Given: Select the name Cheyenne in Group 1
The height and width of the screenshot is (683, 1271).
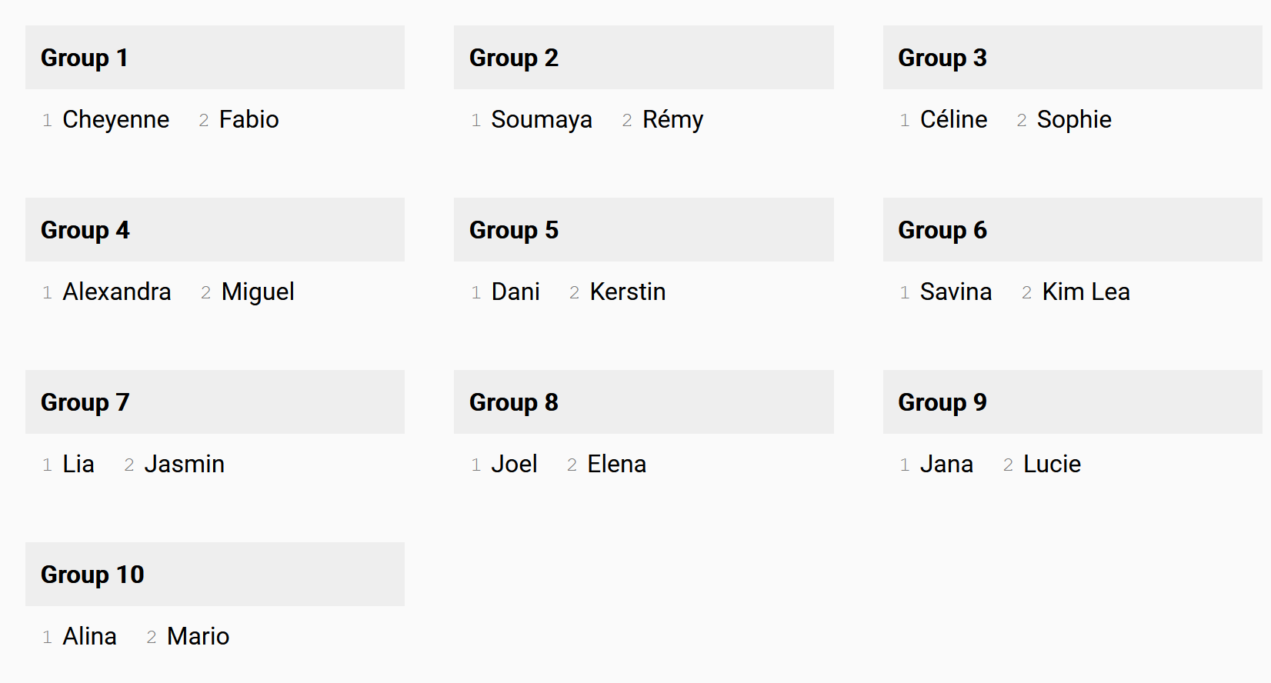Looking at the screenshot, I should (x=115, y=119).
